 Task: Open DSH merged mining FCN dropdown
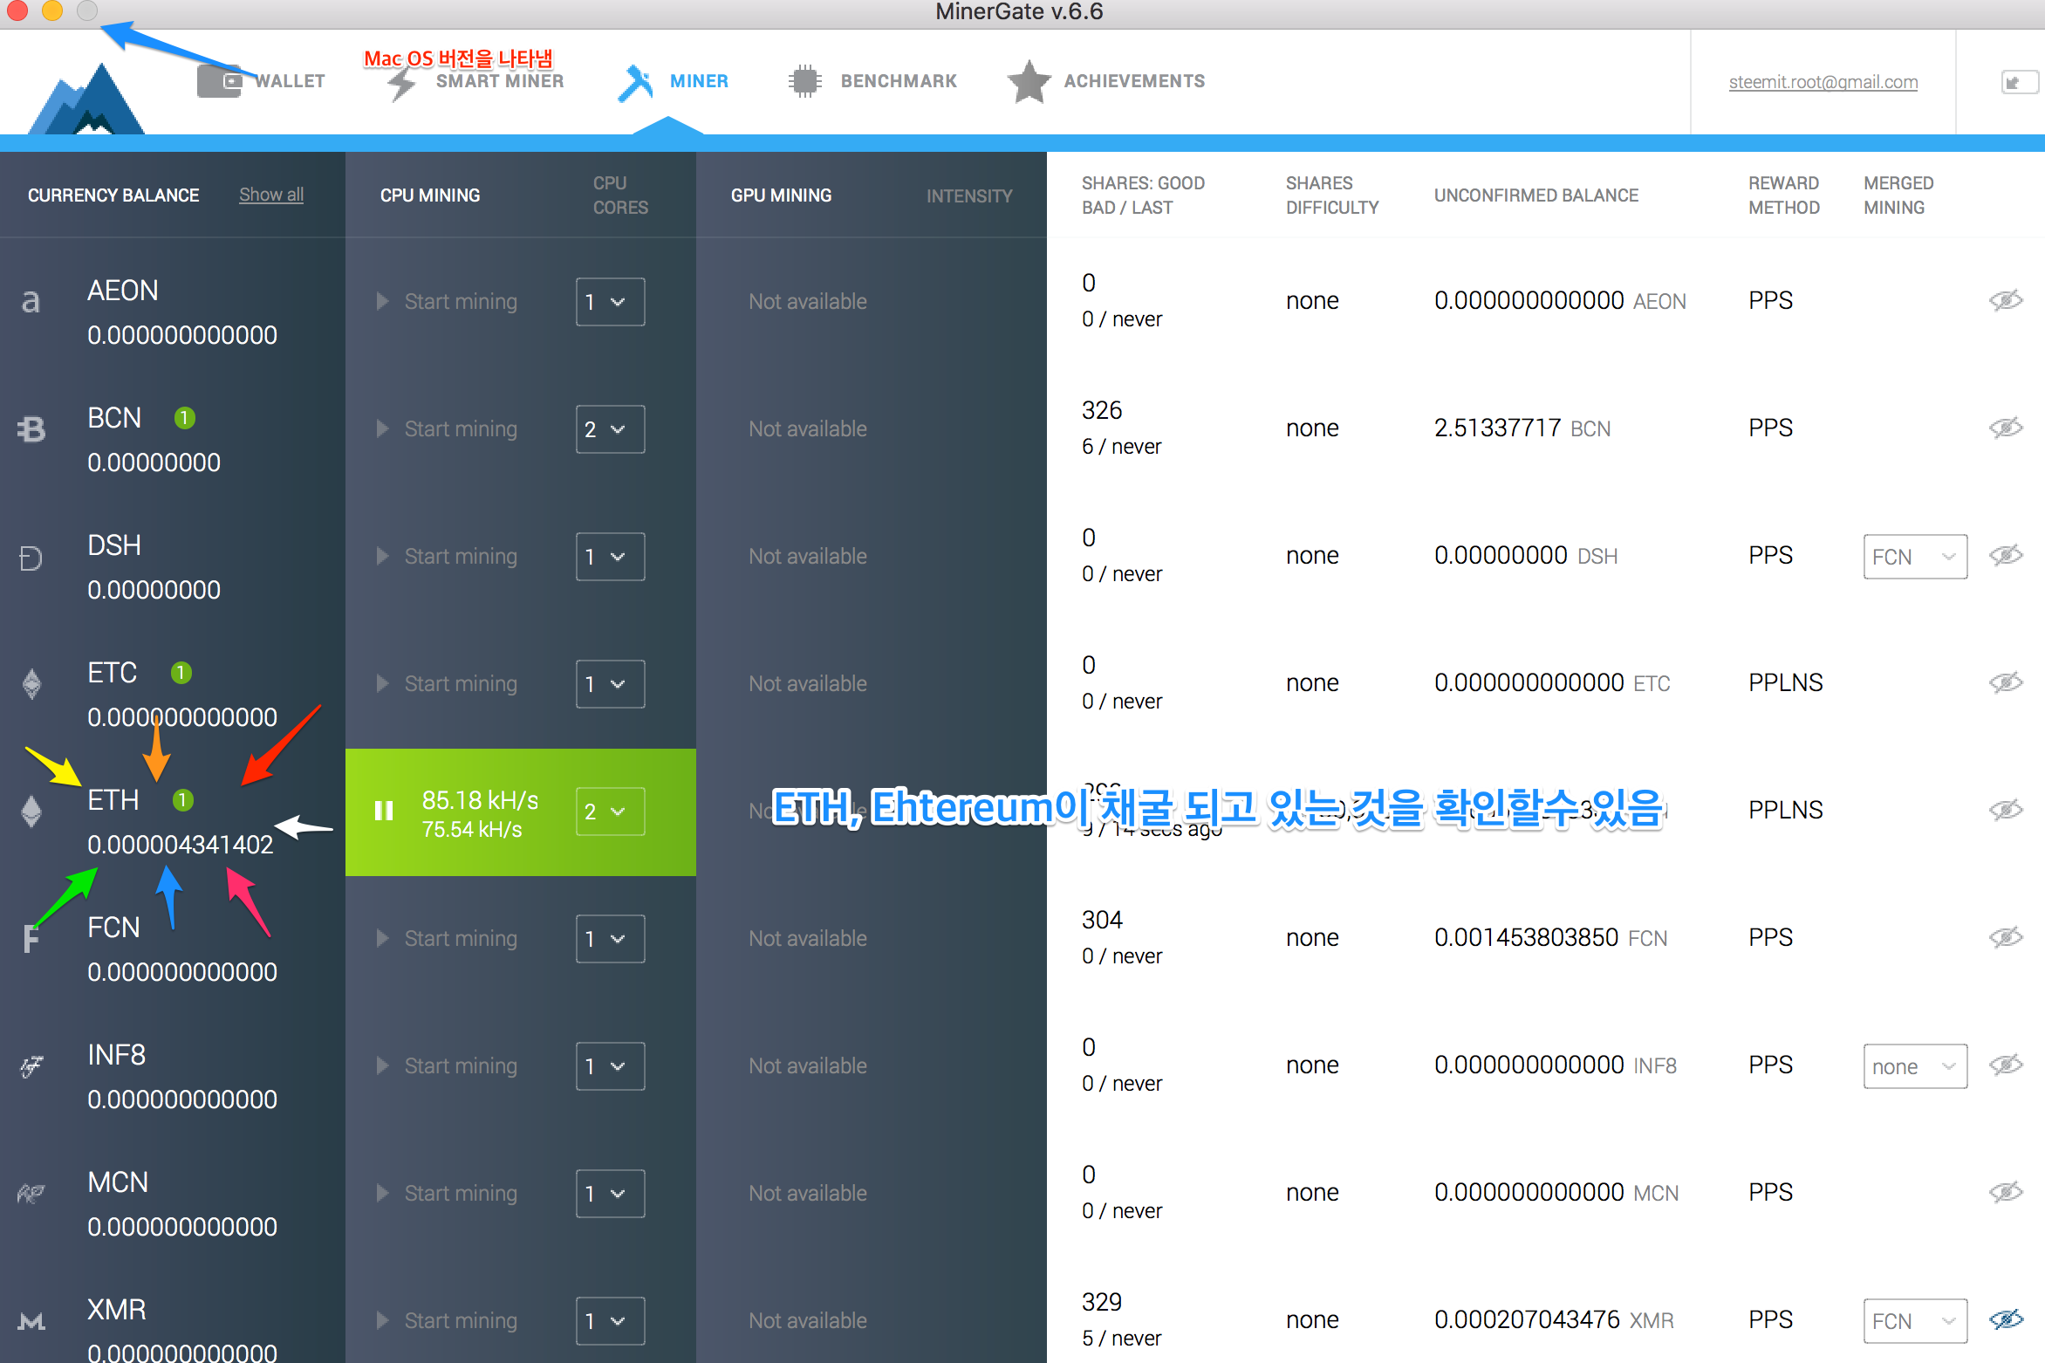tap(1915, 557)
